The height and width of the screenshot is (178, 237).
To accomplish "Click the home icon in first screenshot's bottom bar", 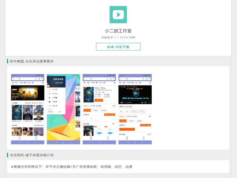I will [19, 138].
